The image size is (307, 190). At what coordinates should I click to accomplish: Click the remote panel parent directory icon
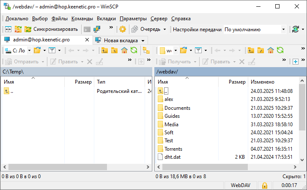click(251, 51)
